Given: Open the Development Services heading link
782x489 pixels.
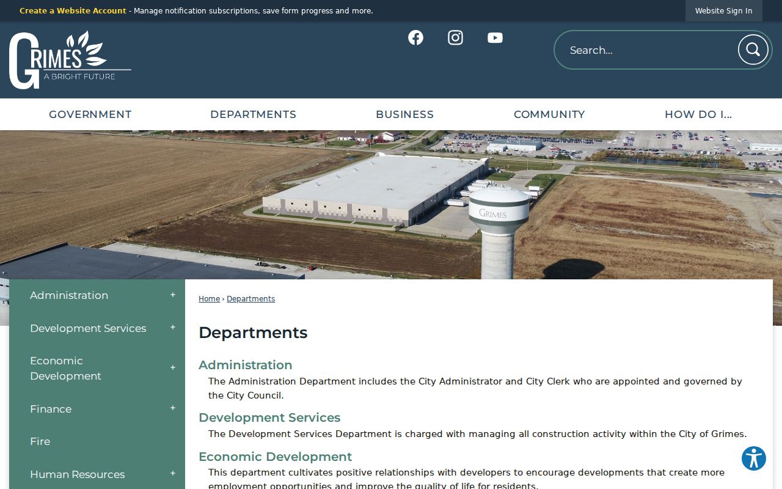Looking at the screenshot, I should pyautogui.click(x=269, y=417).
